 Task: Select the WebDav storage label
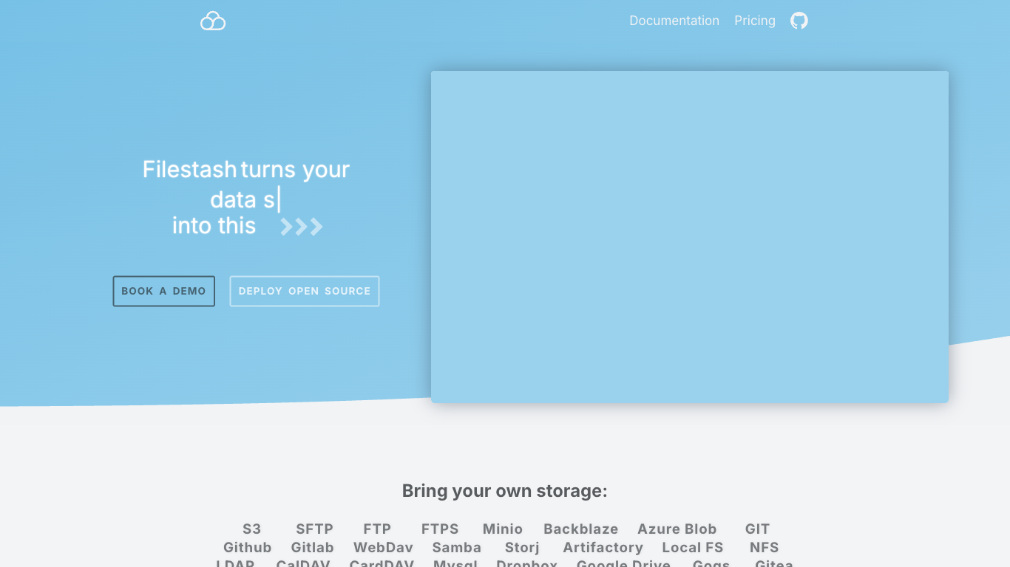(x=383, y=547)
